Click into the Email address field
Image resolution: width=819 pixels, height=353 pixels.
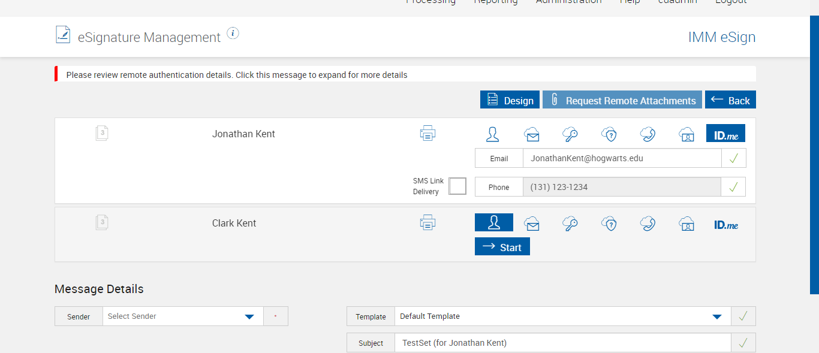coord(621,159)
